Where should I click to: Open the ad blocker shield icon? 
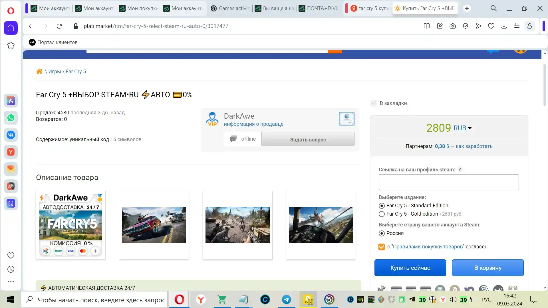coord(466,26)
